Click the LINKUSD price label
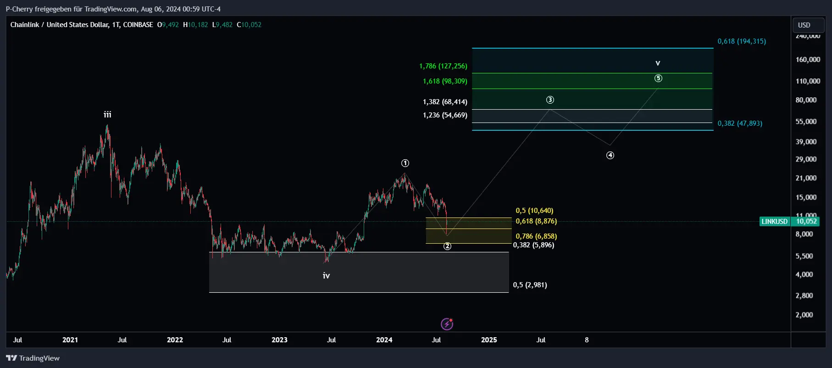 pos(775,222)
